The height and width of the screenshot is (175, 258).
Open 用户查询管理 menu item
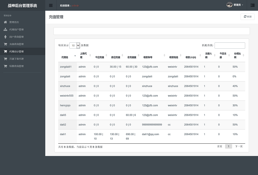click(x=23, y=37)
